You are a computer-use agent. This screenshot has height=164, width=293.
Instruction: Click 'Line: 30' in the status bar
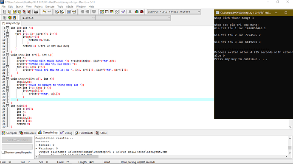(6, 162)
